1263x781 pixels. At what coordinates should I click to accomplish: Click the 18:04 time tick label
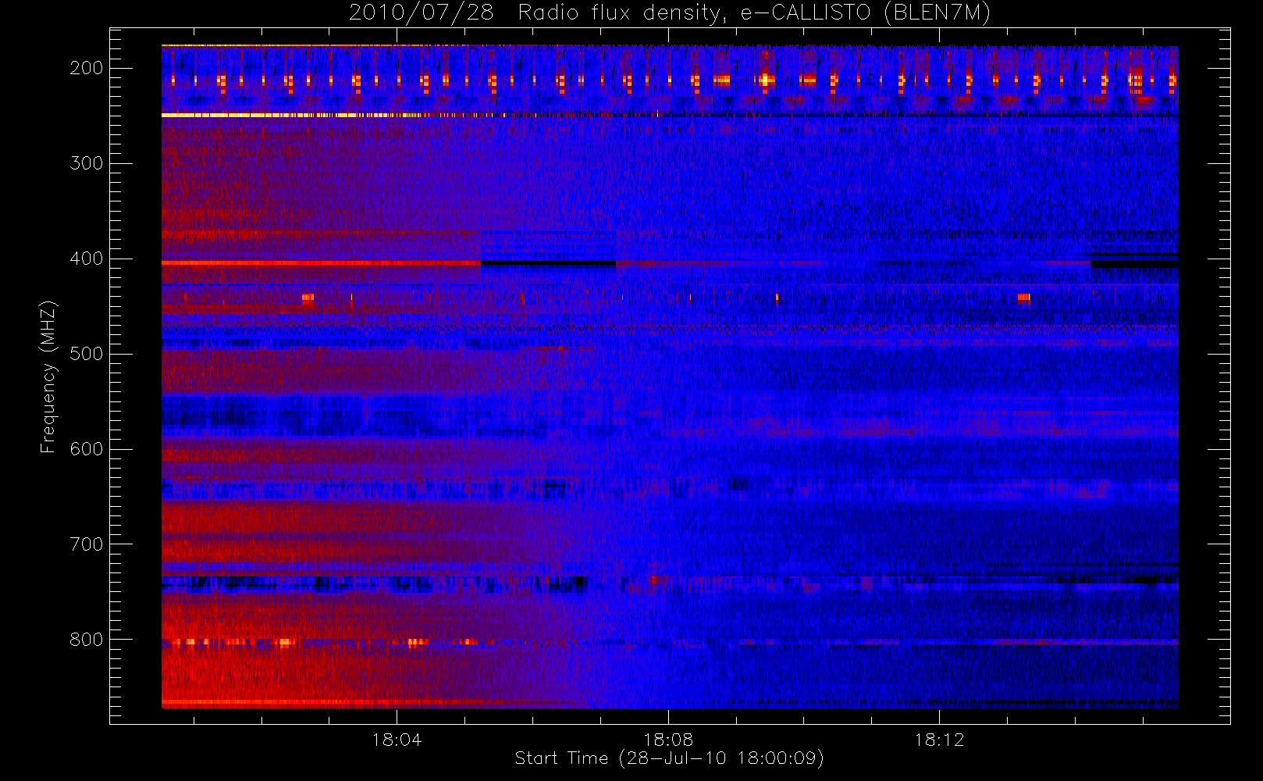point(397,740)
